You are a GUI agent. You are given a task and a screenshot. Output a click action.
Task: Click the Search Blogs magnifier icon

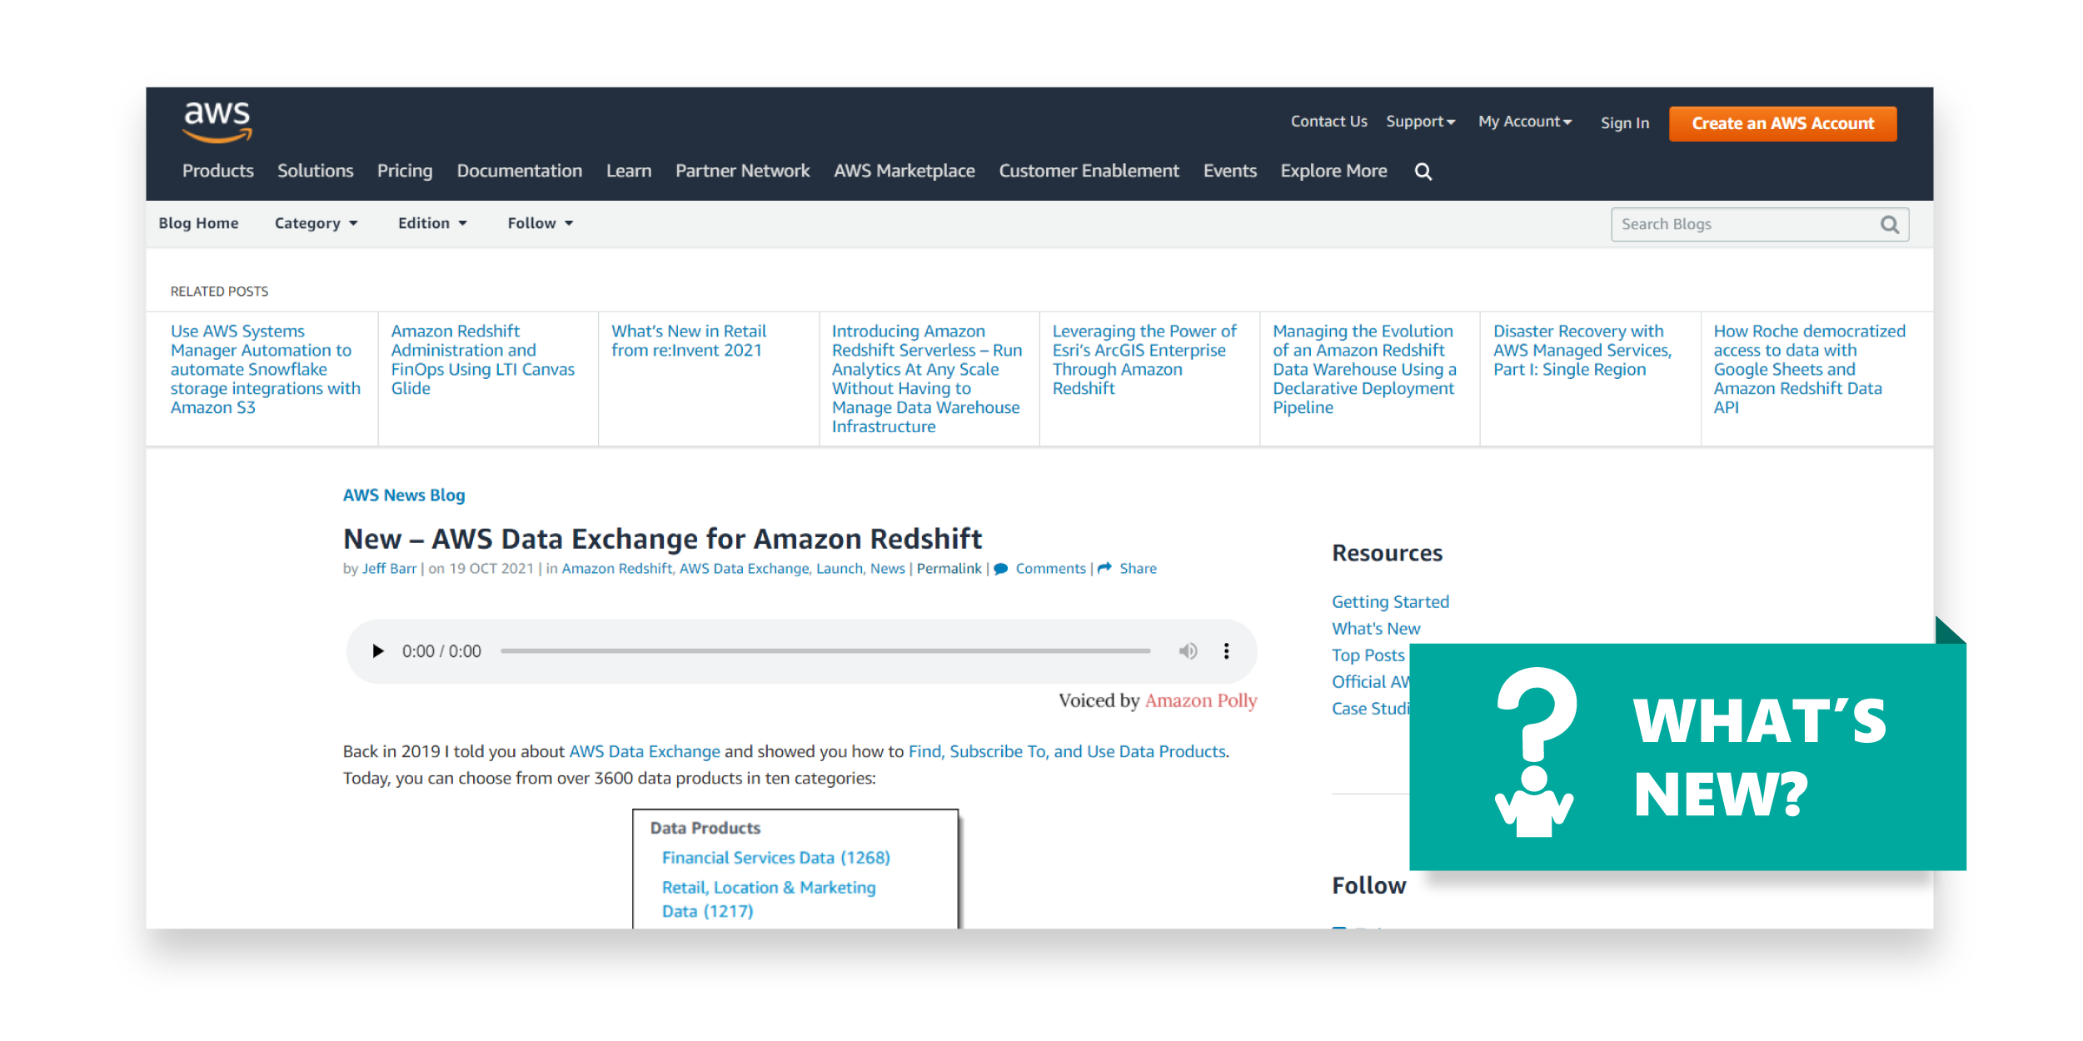click(1889, 225)
